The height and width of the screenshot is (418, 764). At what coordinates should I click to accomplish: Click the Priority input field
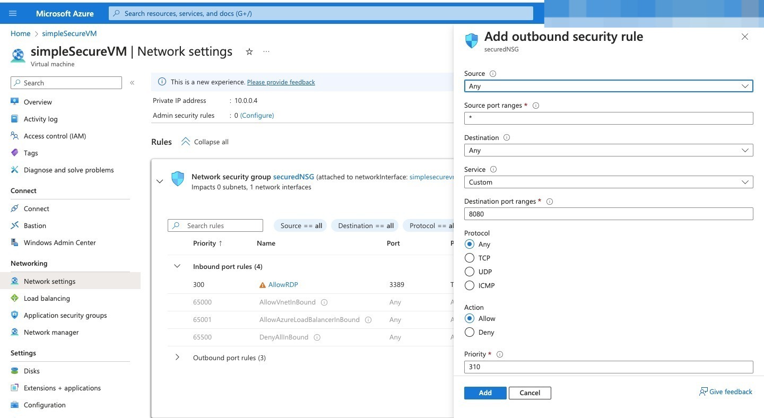click(x=609, y=367)
